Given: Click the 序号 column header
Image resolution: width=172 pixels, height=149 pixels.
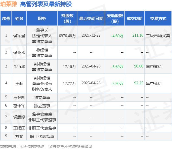Looking at the screenshot, I should 6,19.
